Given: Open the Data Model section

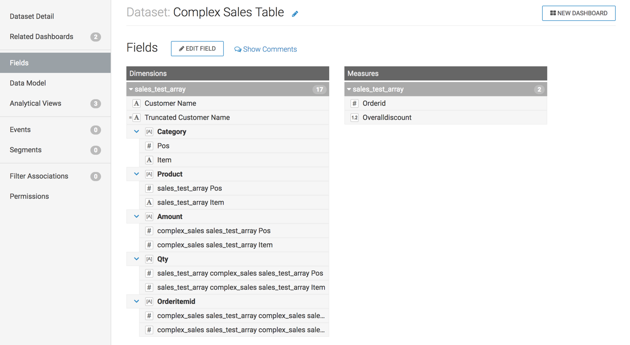Looking at the screenshot, I should pos(28,83).
